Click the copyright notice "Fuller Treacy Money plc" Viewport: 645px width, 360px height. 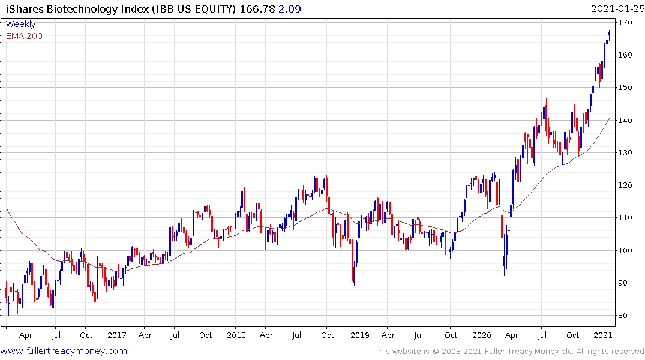[x=528, y=352]
